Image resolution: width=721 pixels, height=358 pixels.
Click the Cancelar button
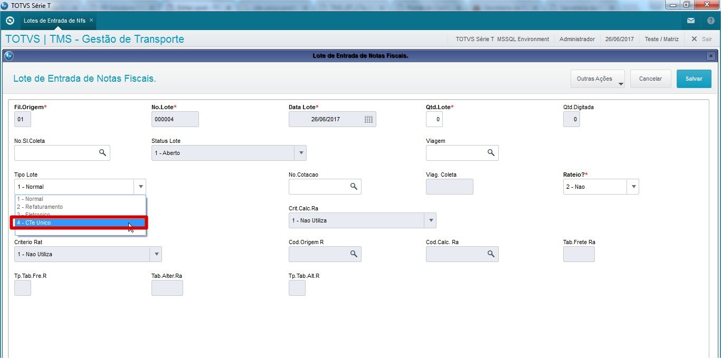(650, 79)
